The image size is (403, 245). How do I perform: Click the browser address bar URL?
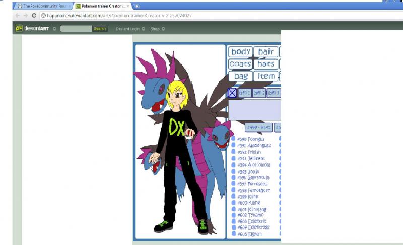(x=119, y=16)
